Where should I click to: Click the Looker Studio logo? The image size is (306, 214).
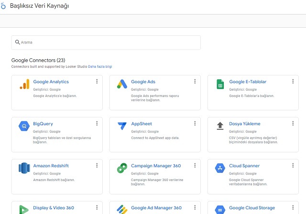tap(3, 6)
